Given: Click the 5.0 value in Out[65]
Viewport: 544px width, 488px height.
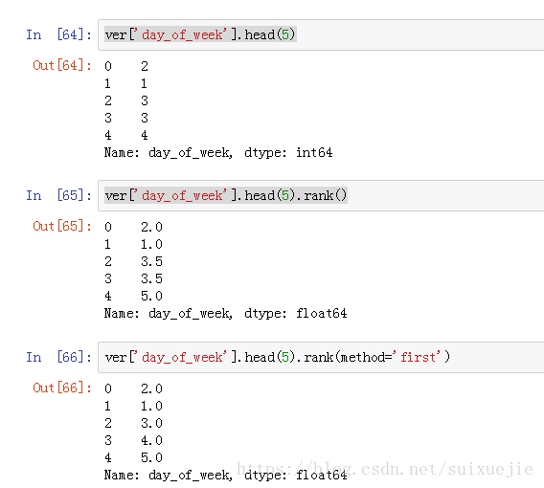Looking at the screenshot, I should coord(151,296).
